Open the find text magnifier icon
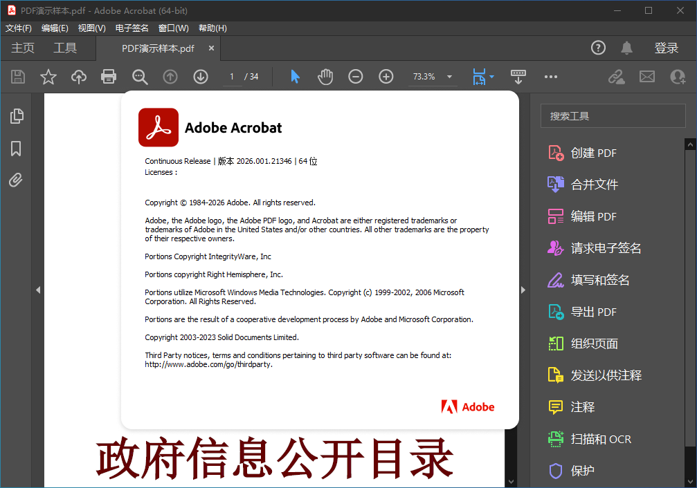Screen dimensions: 697x488 140,77
